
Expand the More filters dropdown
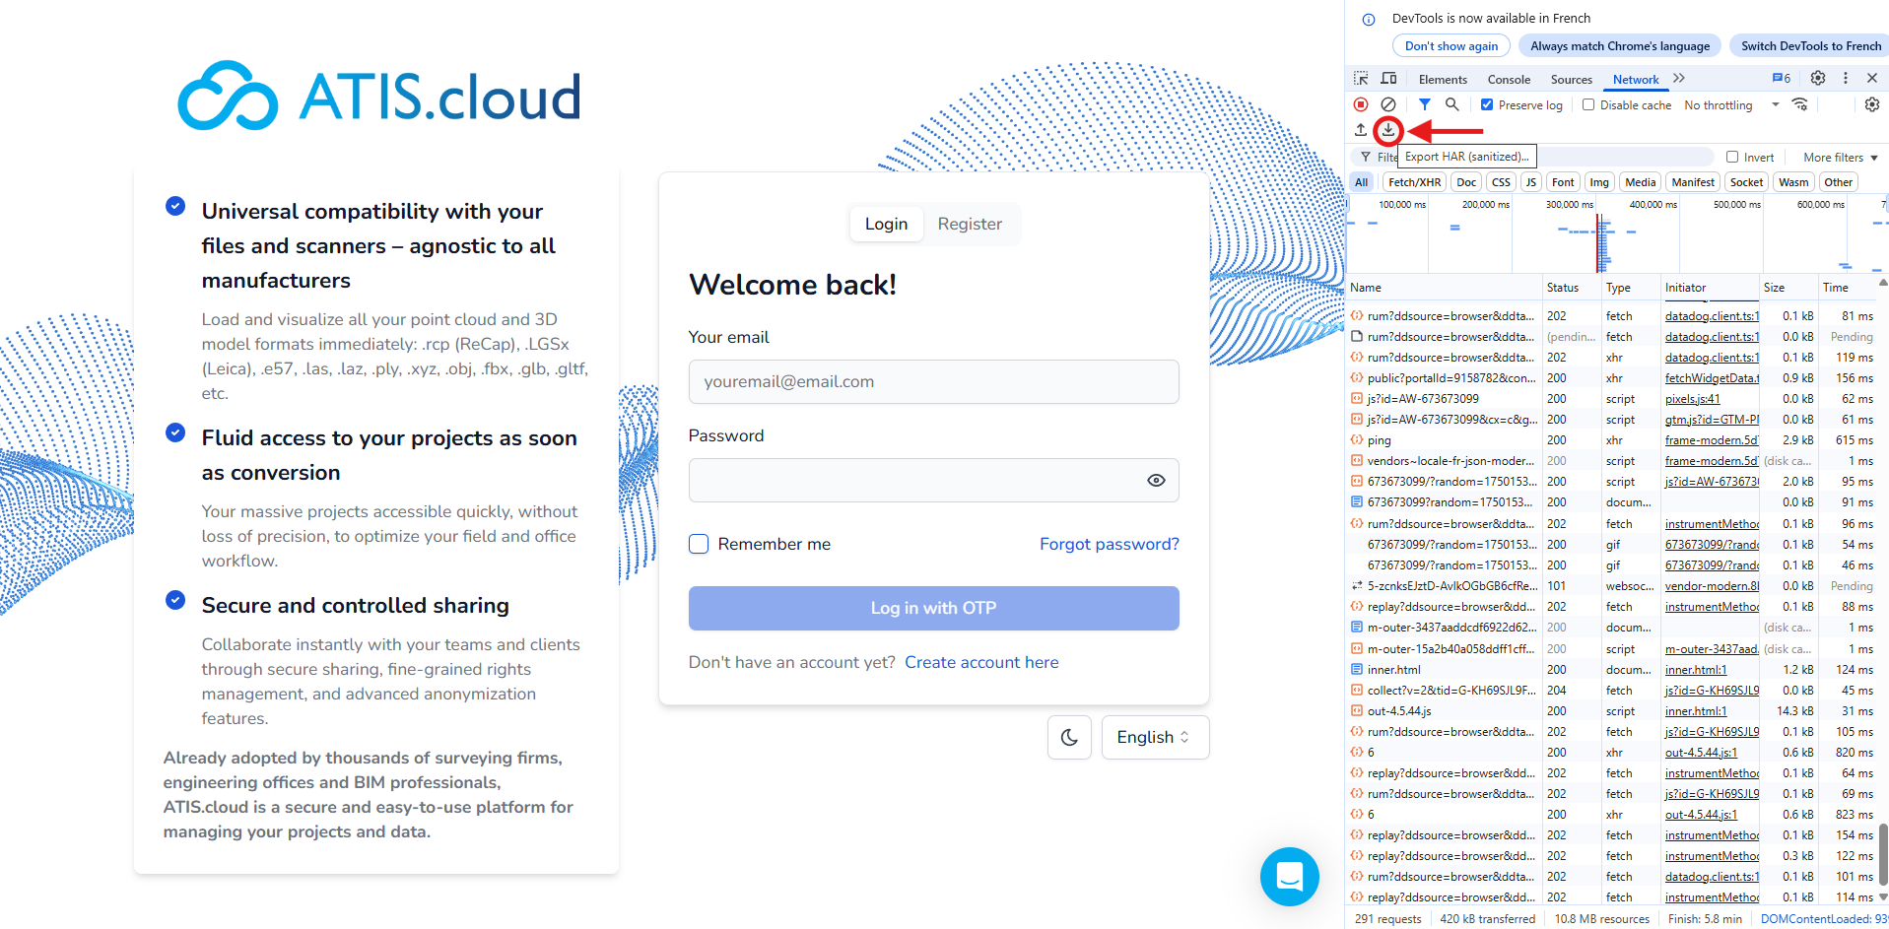click(x=1840, y=158)
